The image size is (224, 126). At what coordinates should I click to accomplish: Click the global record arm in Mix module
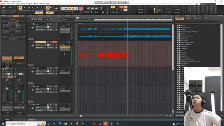click(x=121, y=7)
